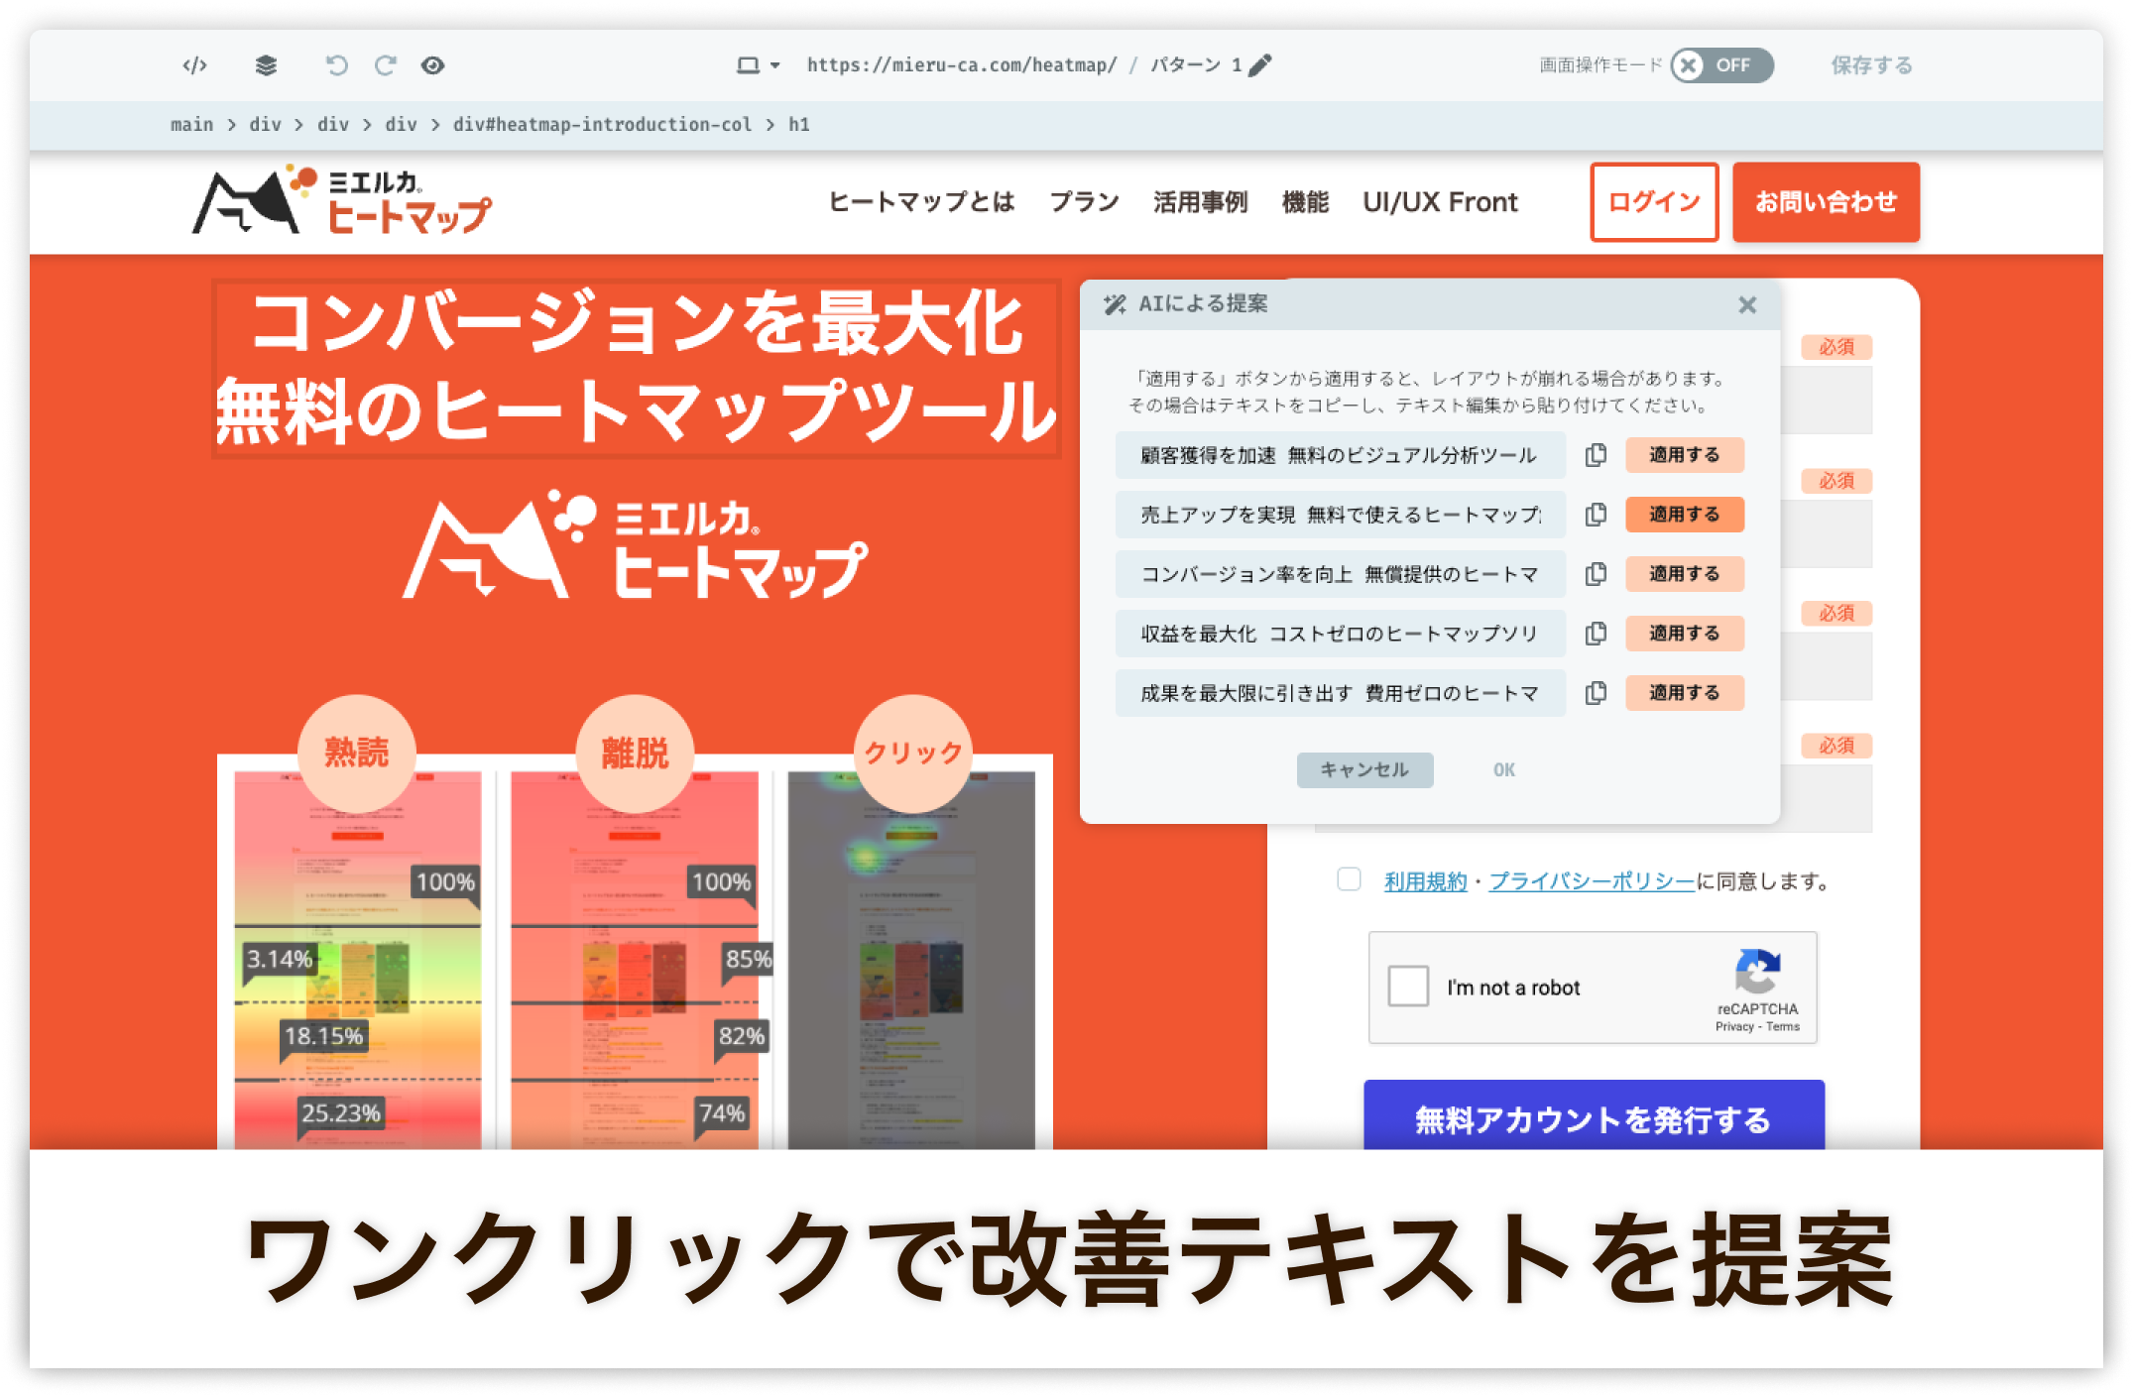Open the reCAPTCHA Terms link

(1783, 1027)
